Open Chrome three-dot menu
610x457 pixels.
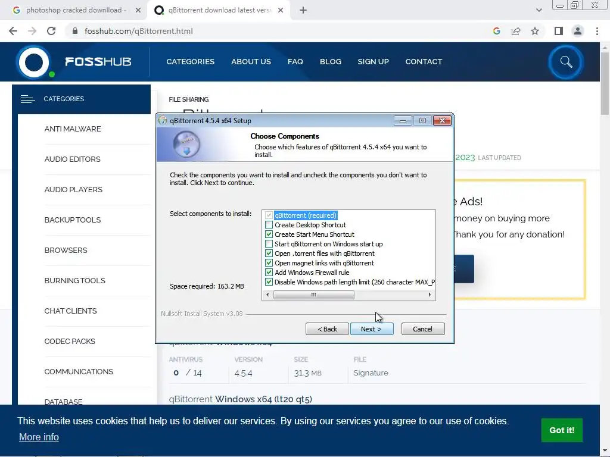(597, 31)
